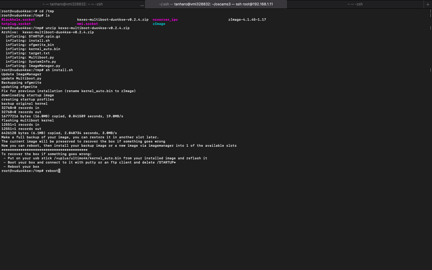Screen dimensions: 432x270
Task: Switch to the rightmost -zsh tab
Action: coord(355,4)
